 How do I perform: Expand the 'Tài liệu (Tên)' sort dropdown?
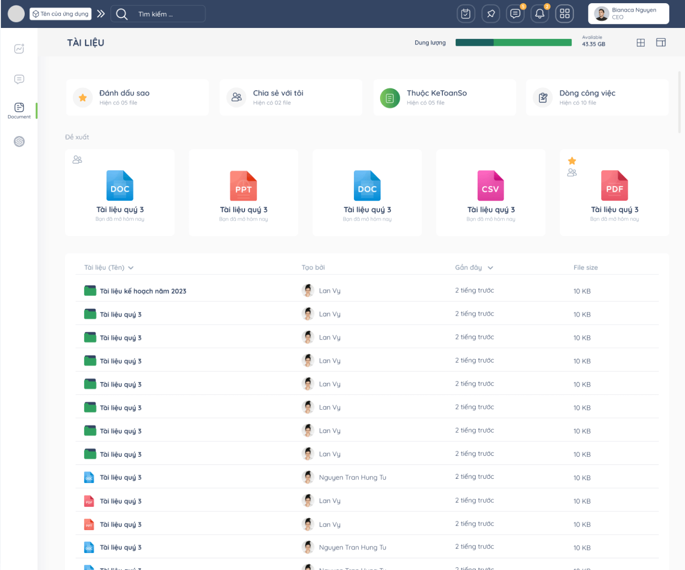click(131, 268)
